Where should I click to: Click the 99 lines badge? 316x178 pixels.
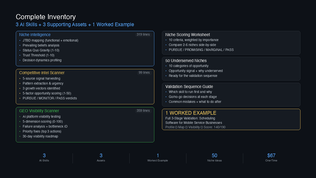pos(144,73)
